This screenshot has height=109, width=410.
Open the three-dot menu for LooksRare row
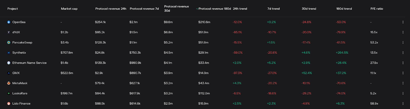click(403, 93)
